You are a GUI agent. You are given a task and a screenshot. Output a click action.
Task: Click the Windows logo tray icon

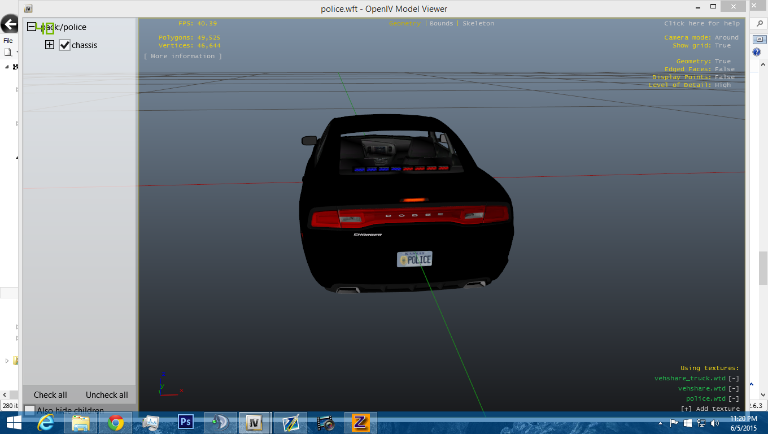click(688, 423)
